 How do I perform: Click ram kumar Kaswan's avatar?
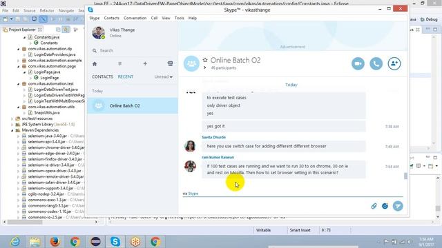190,166
